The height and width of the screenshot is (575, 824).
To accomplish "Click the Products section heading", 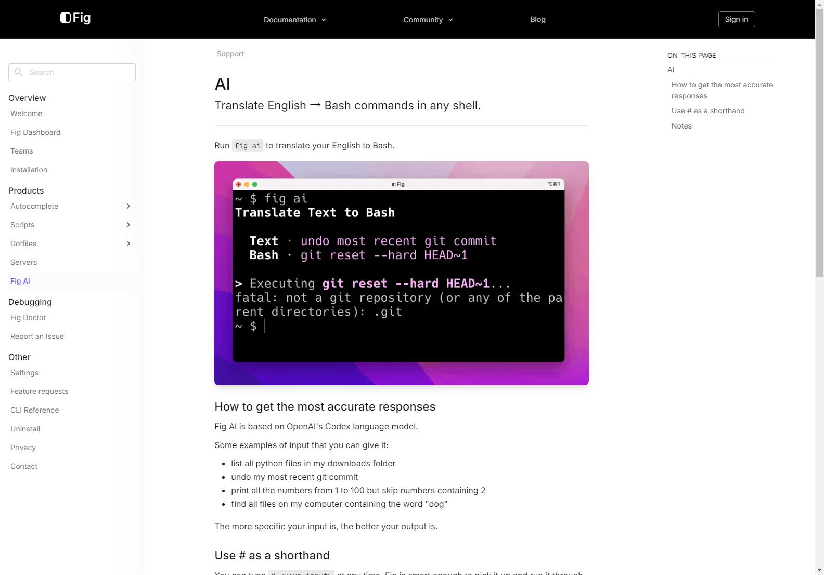I will (x=26, y=190).
